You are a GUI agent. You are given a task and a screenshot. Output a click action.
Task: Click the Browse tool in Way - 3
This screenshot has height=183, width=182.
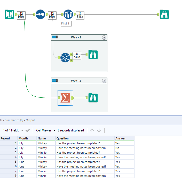point(93,98)
